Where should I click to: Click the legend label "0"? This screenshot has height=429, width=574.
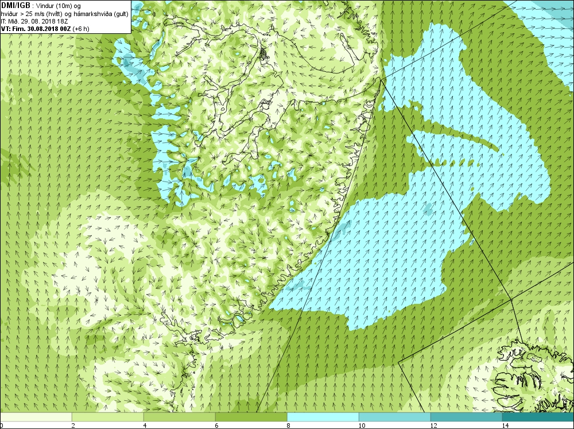pos(2,426)
